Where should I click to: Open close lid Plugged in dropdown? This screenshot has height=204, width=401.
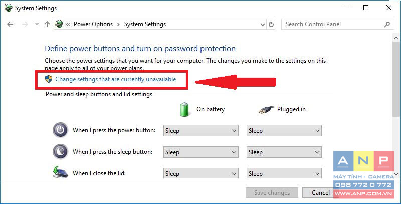click(x=284, y=173)
